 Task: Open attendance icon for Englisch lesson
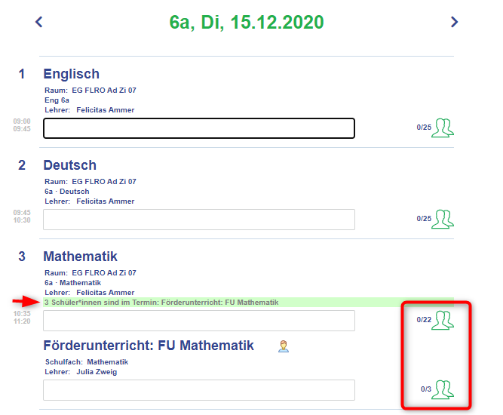443,128
